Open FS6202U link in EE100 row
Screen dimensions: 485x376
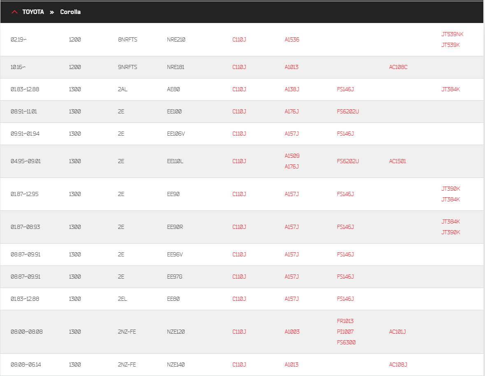pyautogui.click(x=348, y=111)
